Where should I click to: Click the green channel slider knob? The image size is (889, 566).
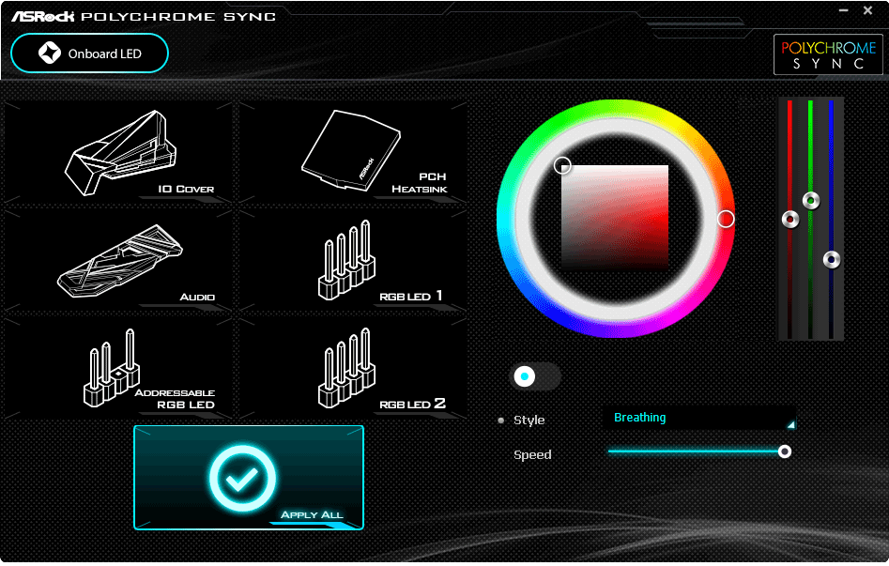[811, 200]
